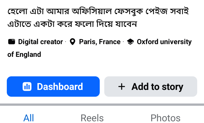Screen dimensions: 204x123
Task: Open the Oxford university education link
Action: (x=164, y=42)
